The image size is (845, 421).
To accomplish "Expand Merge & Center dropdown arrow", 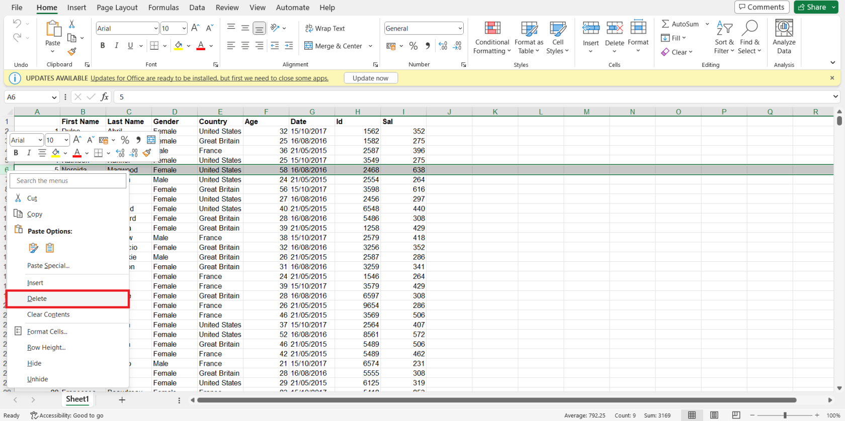I will [x=371, y=46].
